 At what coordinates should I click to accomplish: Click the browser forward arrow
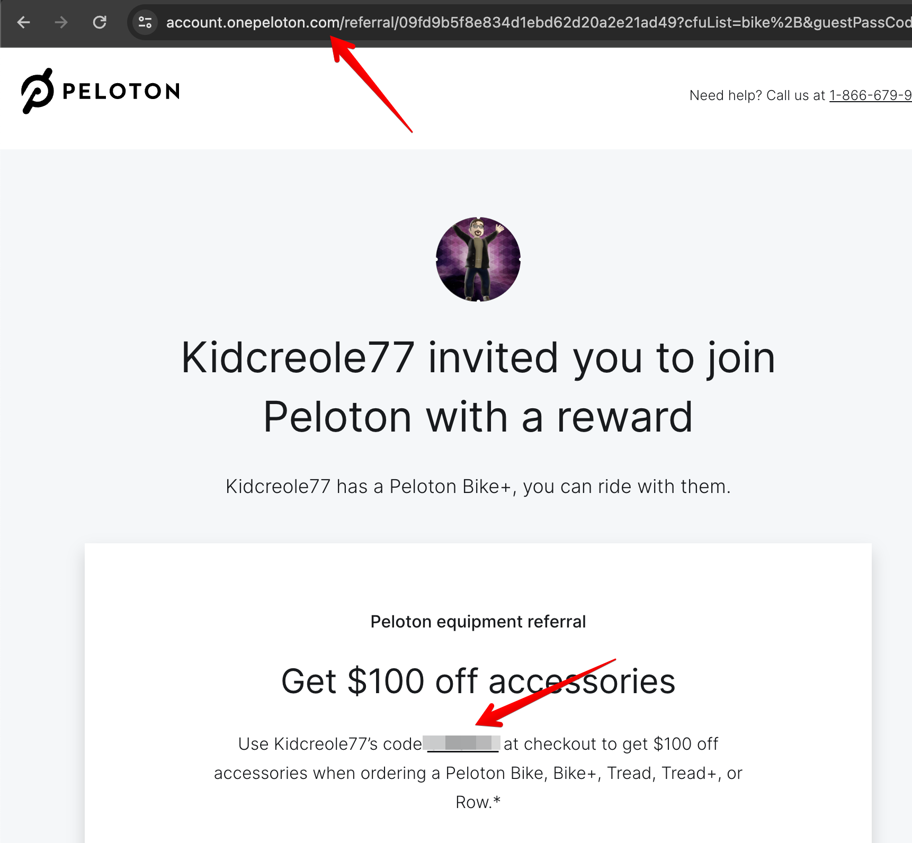[61, 22]
